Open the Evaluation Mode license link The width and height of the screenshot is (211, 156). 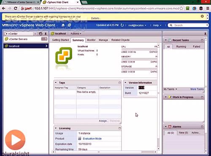[92, 139]
